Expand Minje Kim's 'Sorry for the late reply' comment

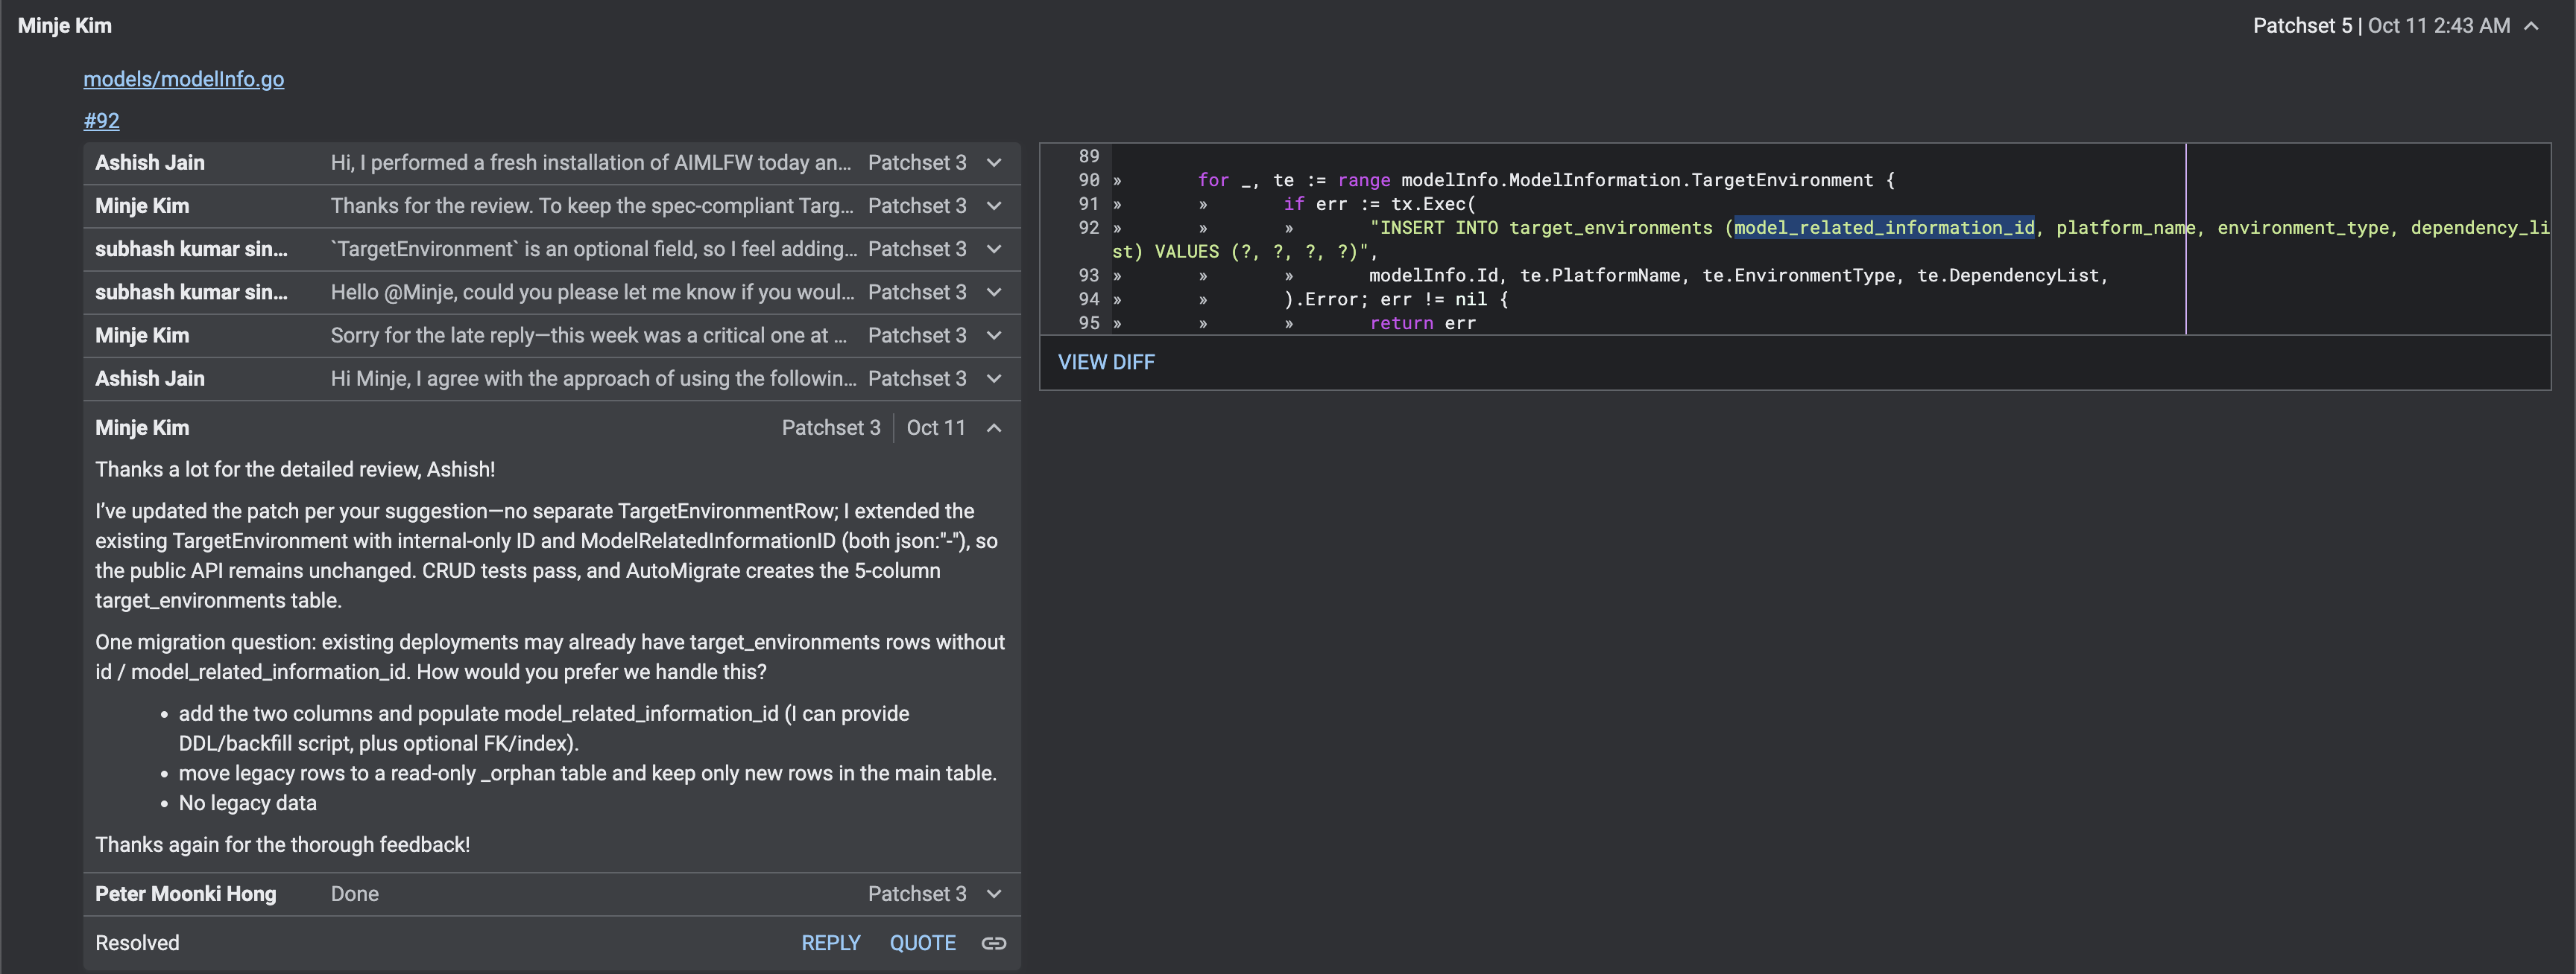click(x=994, y=336)
